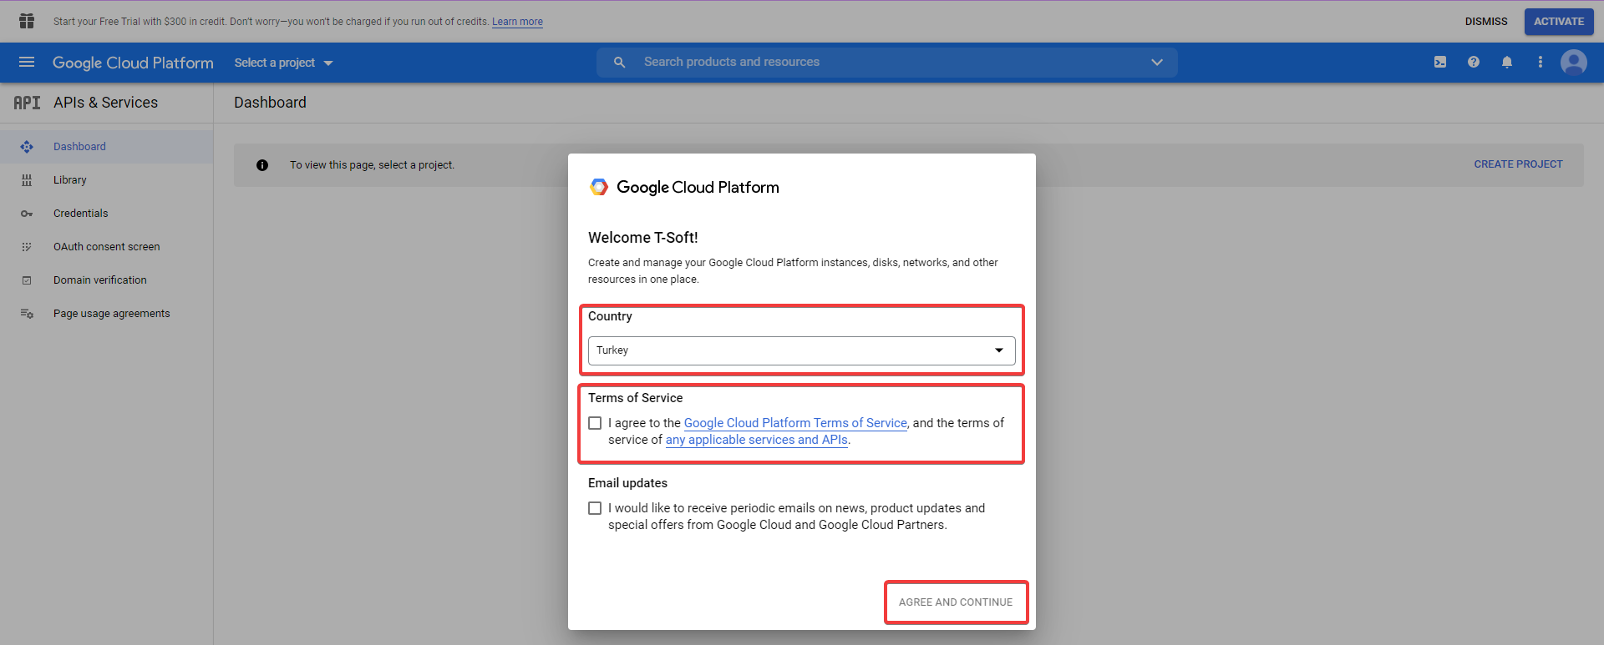The image size is (1604, 645).
Task: Click the Dashboard sidebar icon
Action: pos(27,147)
